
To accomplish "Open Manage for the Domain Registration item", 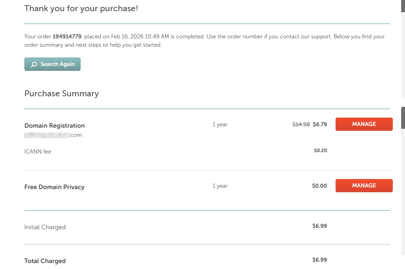I will [x=364, y=124].
